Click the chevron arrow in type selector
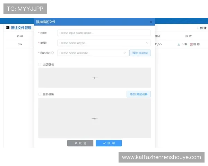 (147, 43)
